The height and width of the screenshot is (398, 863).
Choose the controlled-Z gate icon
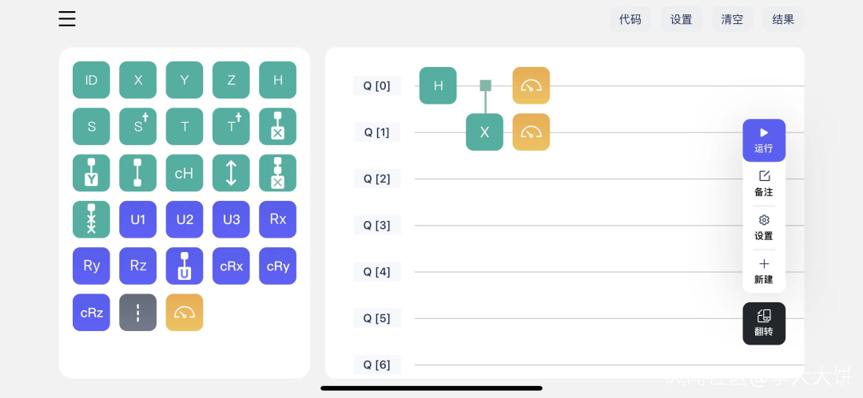pos(138,173)
